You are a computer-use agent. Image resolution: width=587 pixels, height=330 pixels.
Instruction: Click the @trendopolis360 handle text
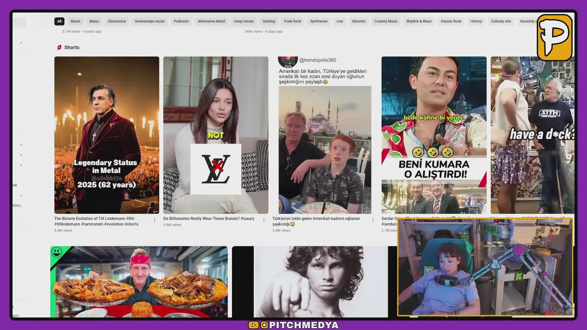tap(318, 60)
